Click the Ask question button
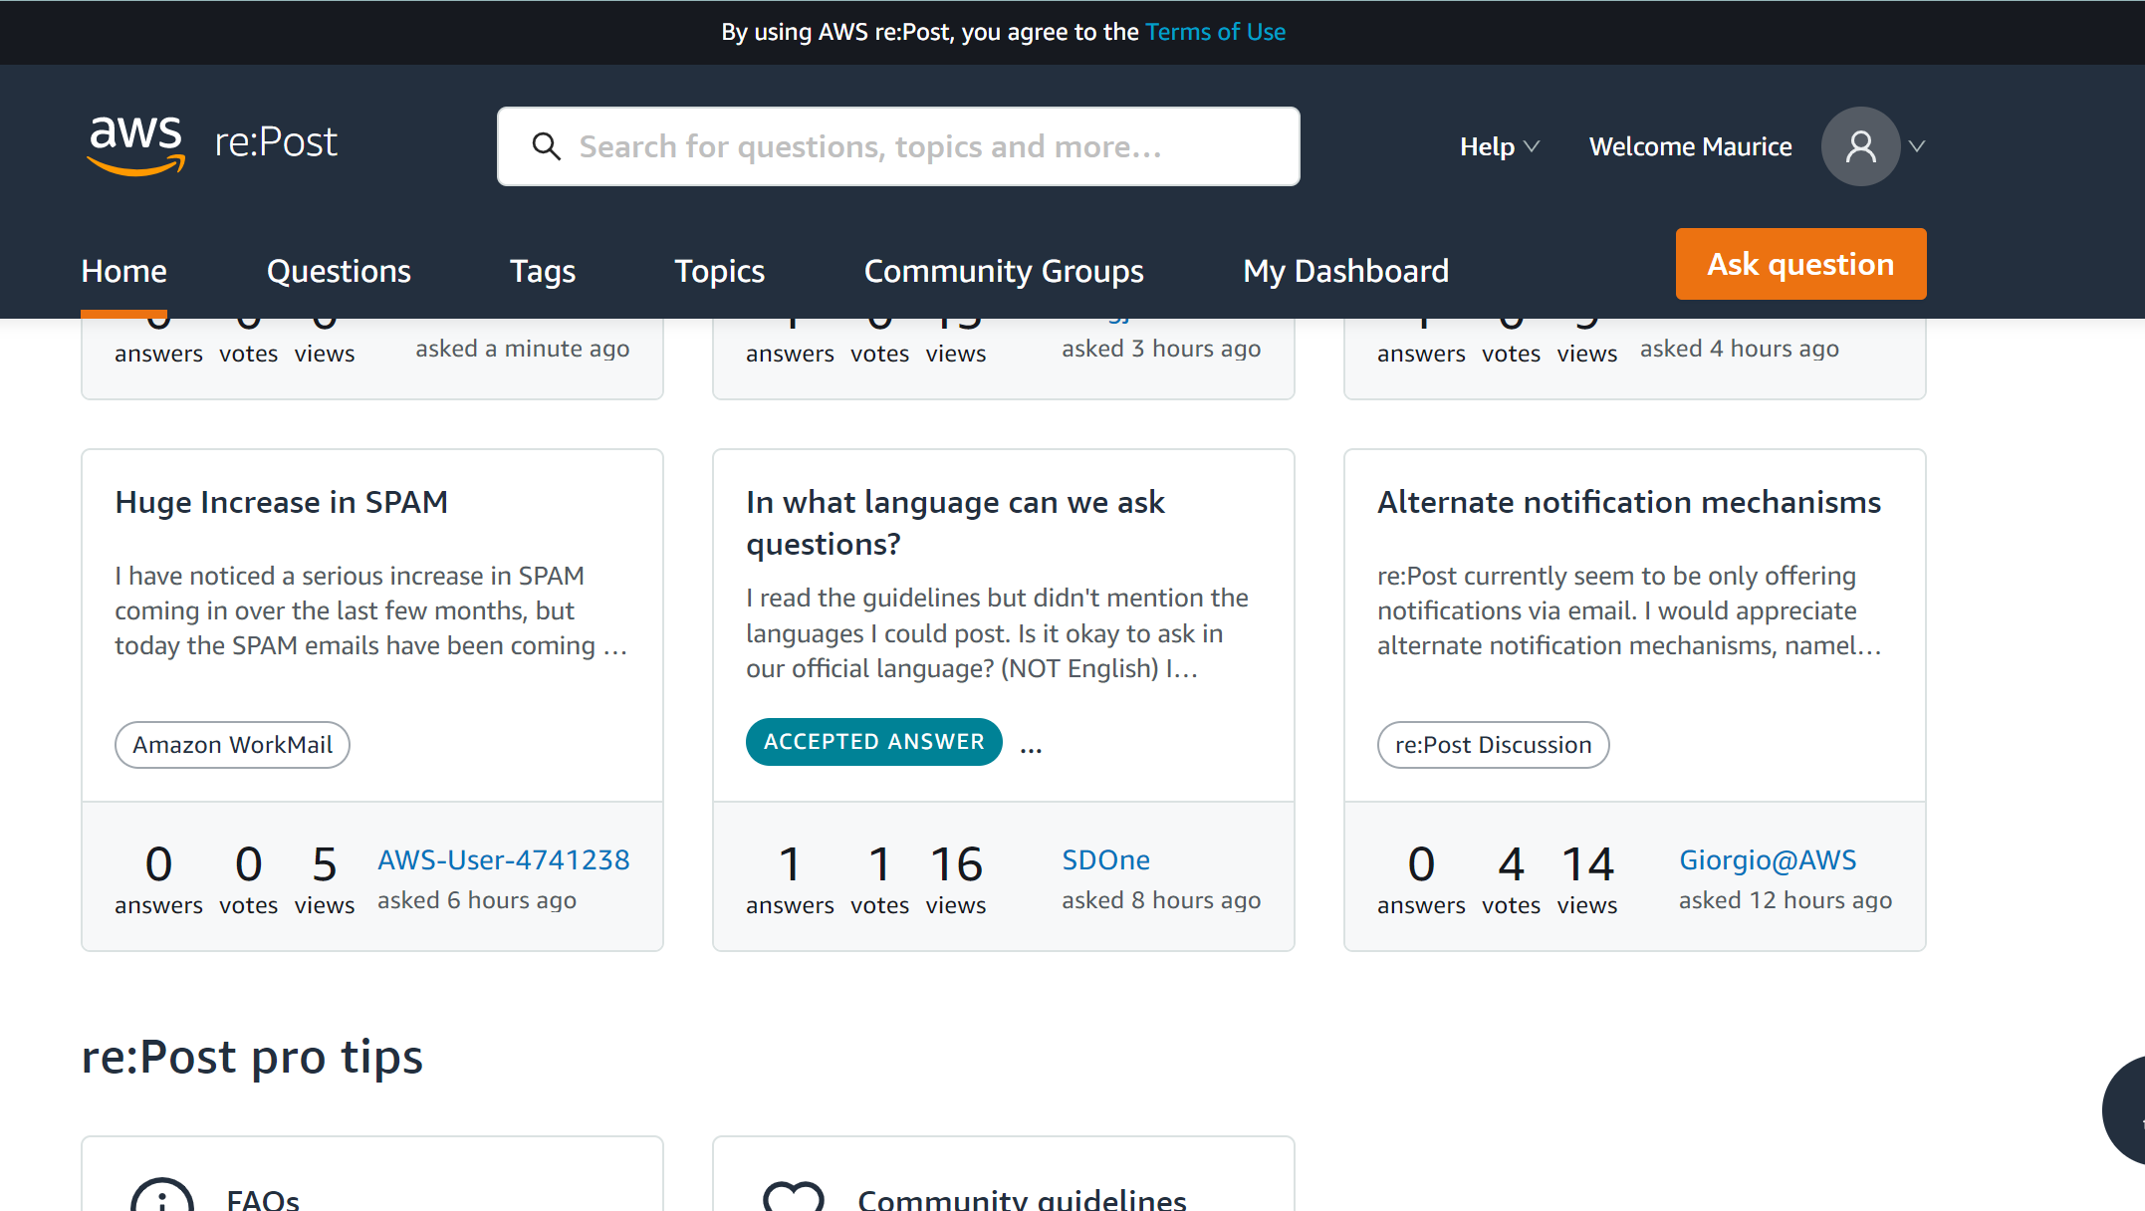The image size is (2145, 1211). [1800, 264]
